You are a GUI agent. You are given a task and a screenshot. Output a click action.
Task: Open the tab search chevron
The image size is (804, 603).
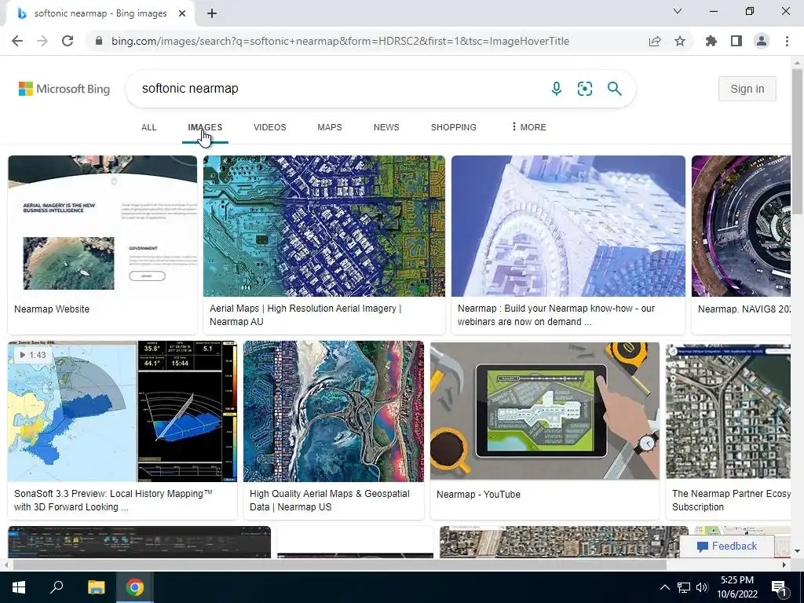coord(678,11)
